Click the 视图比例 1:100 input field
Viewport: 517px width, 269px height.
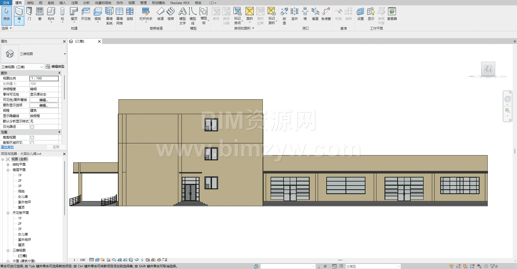pyautogui.click(x=44, y=78)
